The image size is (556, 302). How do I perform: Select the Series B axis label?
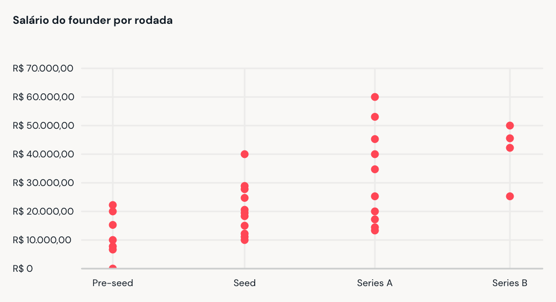pos(510,283)
